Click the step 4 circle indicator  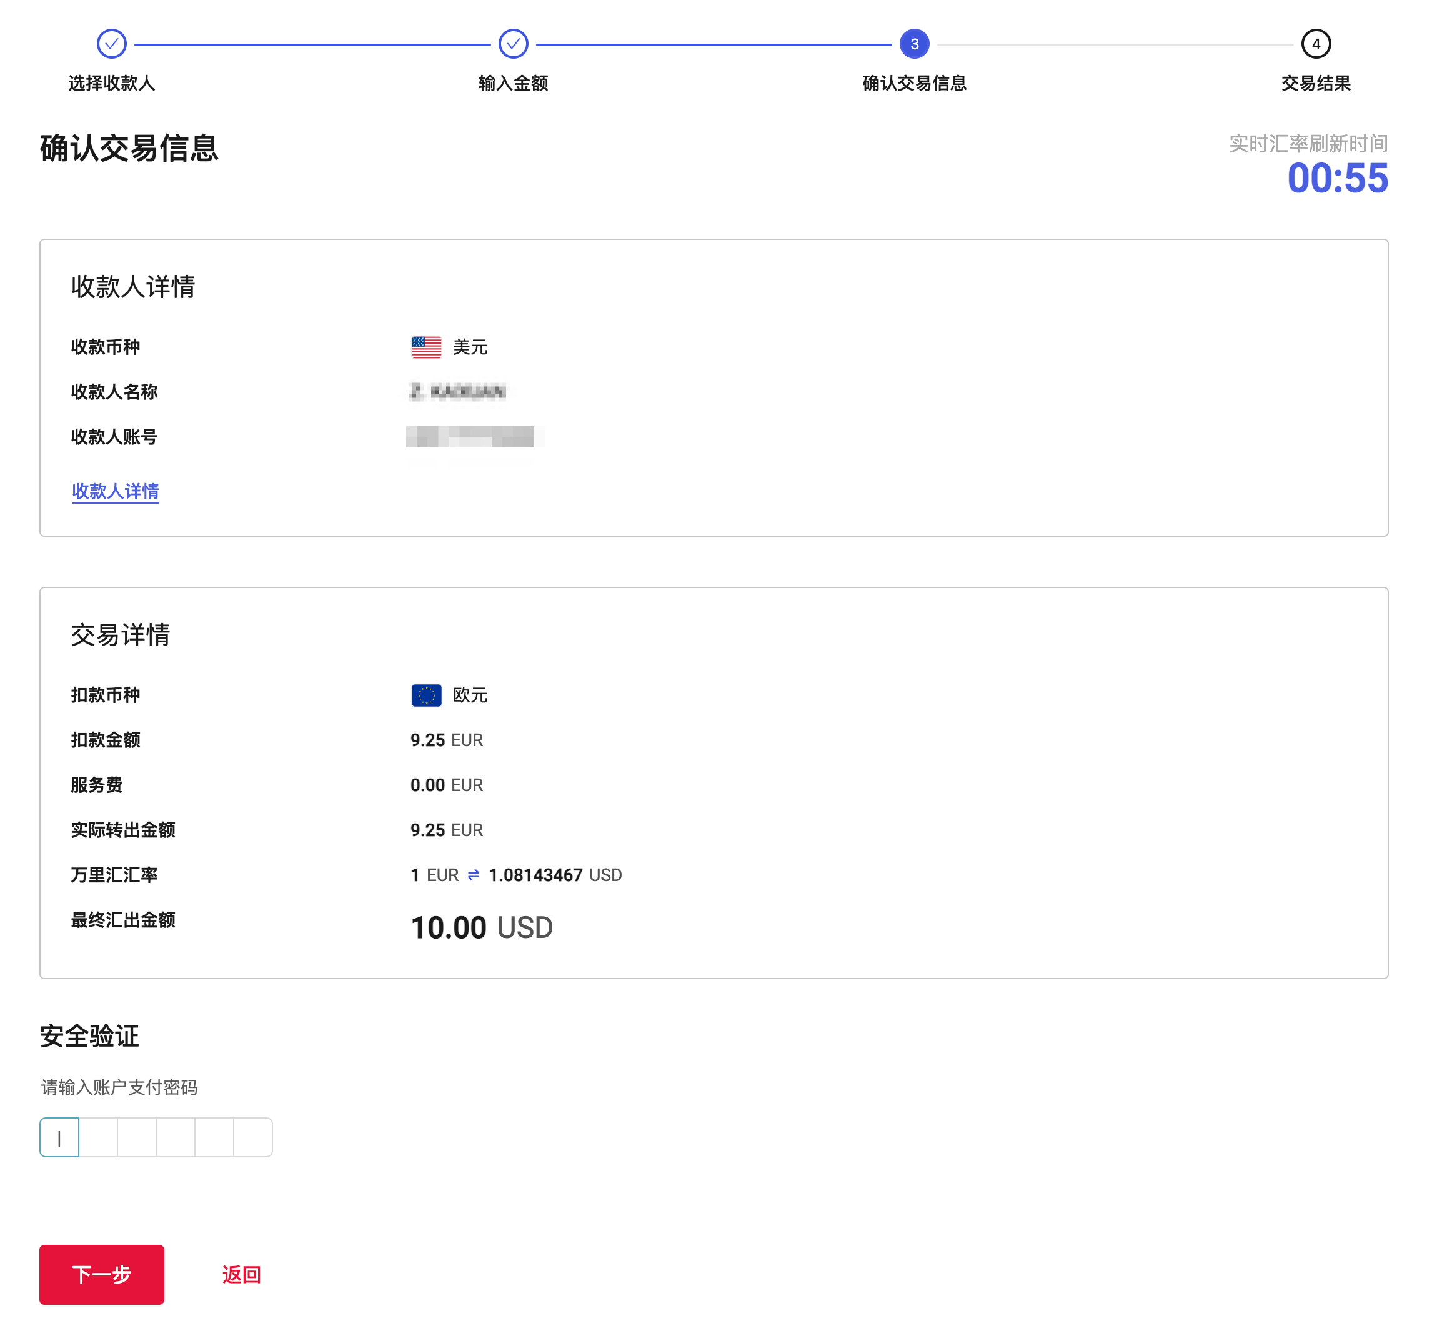pos(1316,44)
